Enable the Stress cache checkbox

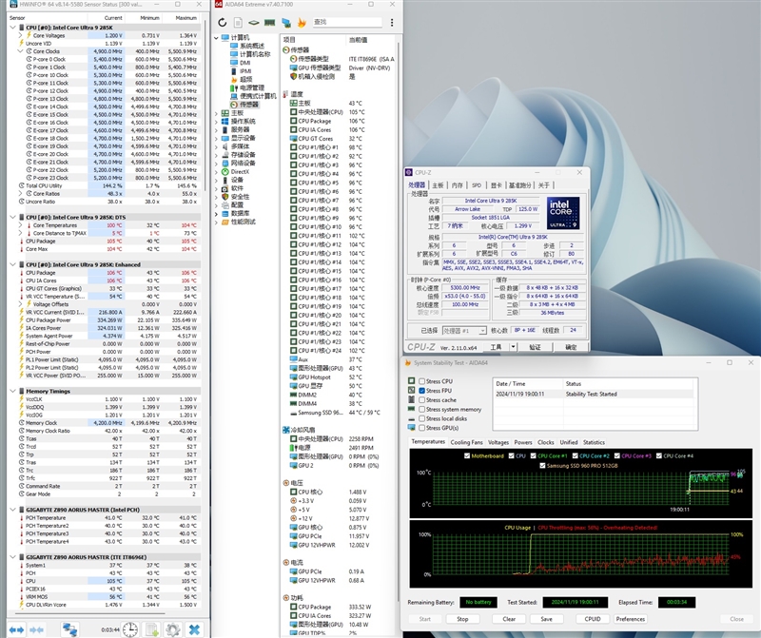421,400
